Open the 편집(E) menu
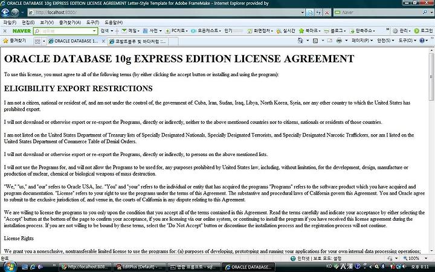This screenshot has height=272, width=435. tap(28, 22)
